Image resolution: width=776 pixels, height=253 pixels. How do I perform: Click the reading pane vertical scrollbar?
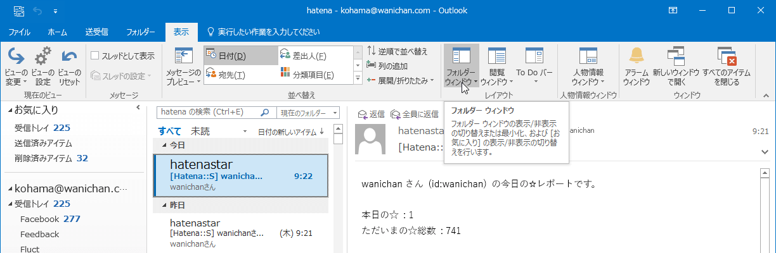[x=765, y=212]
